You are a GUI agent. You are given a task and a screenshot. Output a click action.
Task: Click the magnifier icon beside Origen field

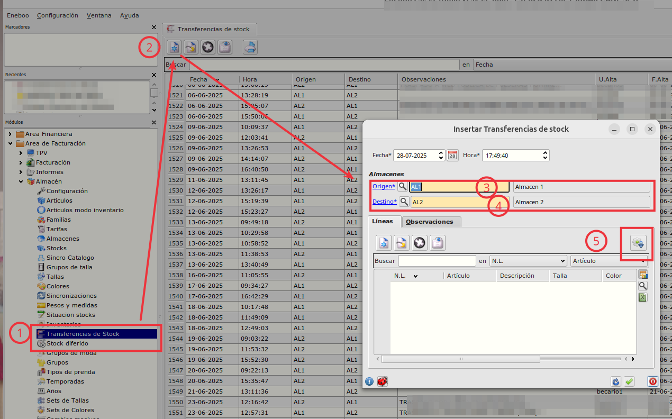pos(403,187)
